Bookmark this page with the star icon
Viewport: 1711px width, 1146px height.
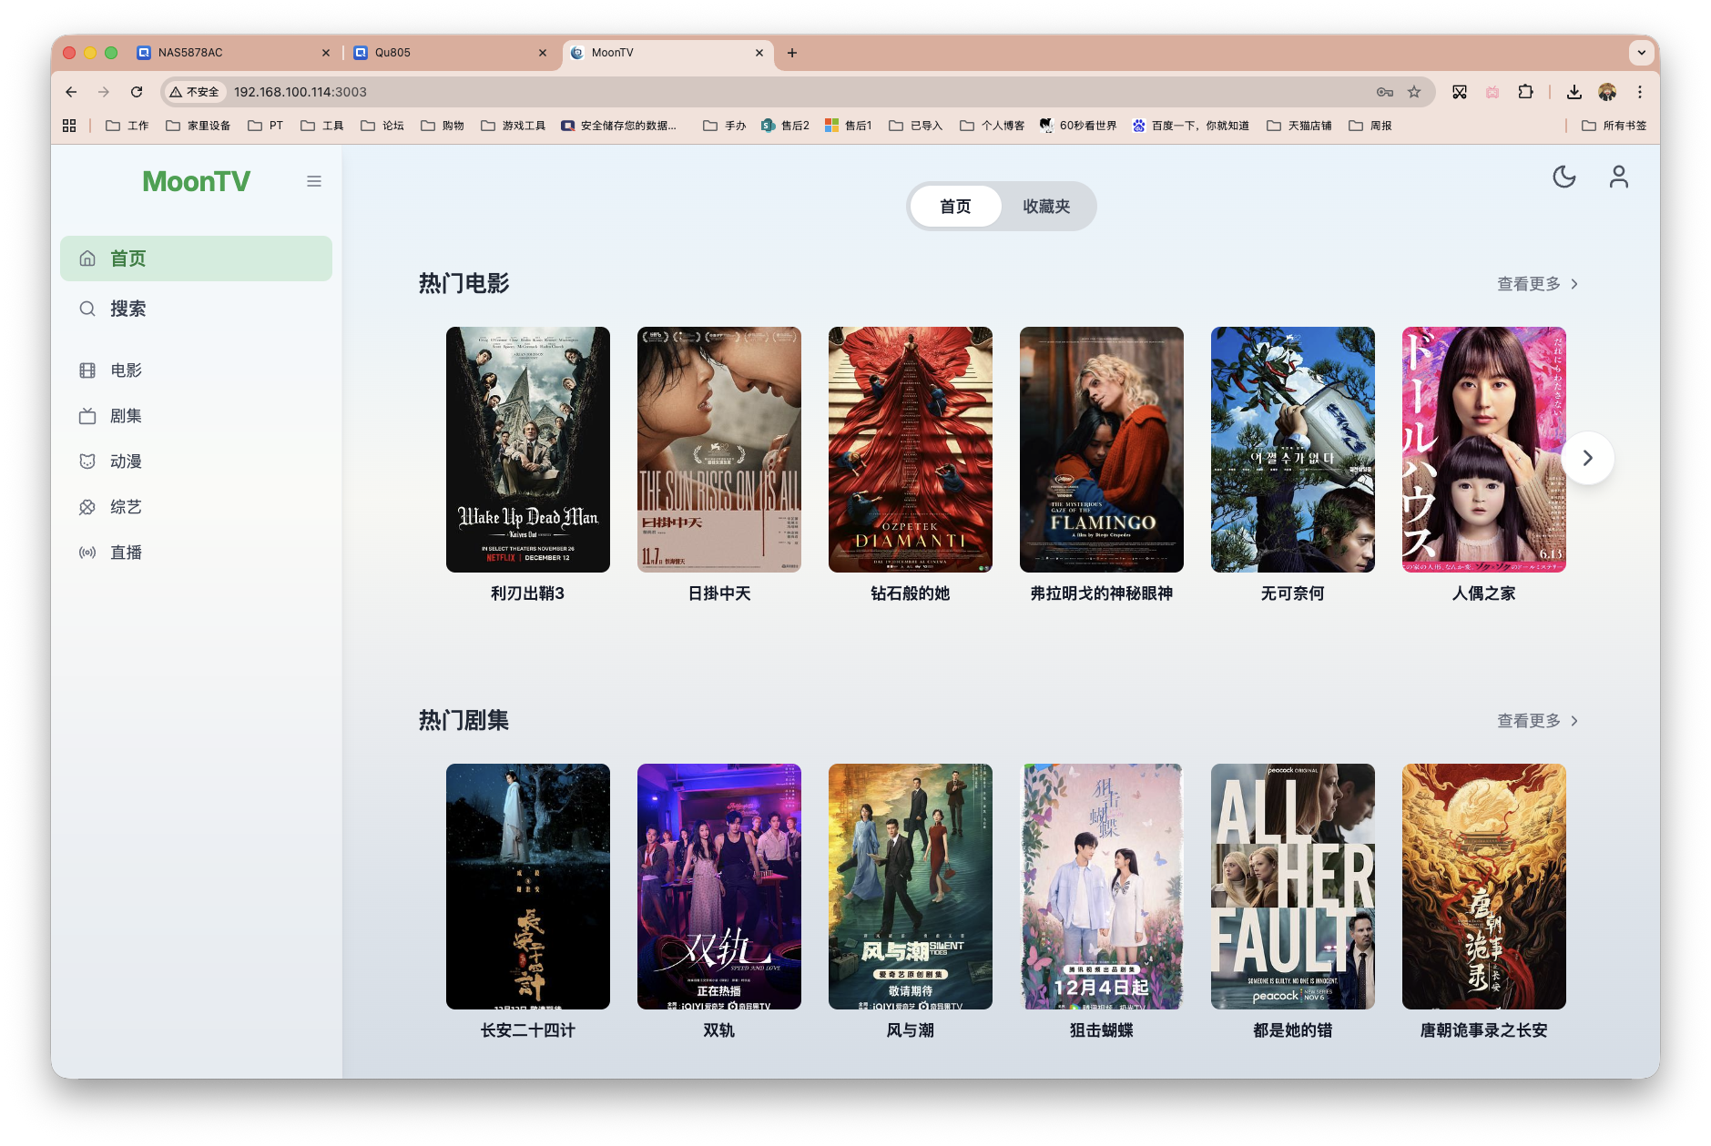pyautogui.click(x=1414, y=92)
